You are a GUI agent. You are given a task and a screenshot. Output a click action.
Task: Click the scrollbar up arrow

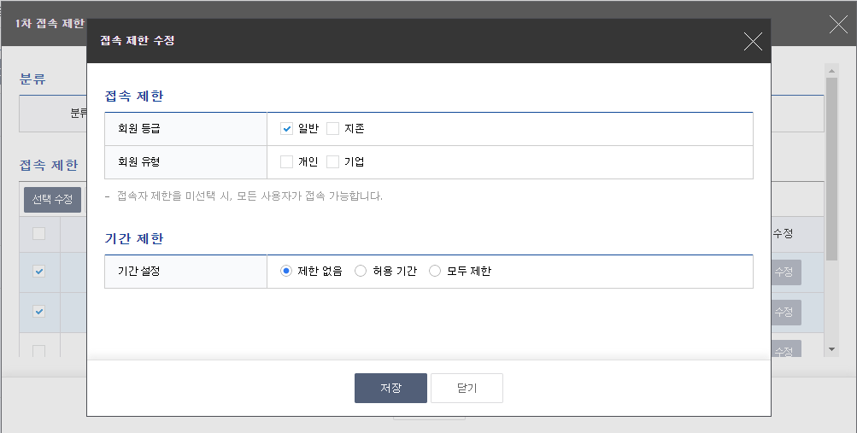(x=831, y=71)
